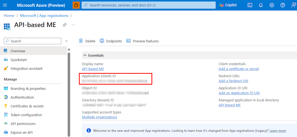Open the feedback person icon
This screenshot has width=297, height=137.
294,5
